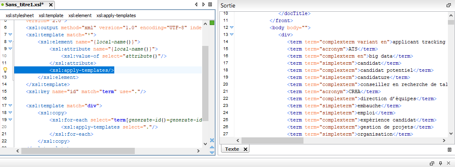Close the bottom panel
The height and width of the screenshot is (167, 455).
(x=449, y=163)
